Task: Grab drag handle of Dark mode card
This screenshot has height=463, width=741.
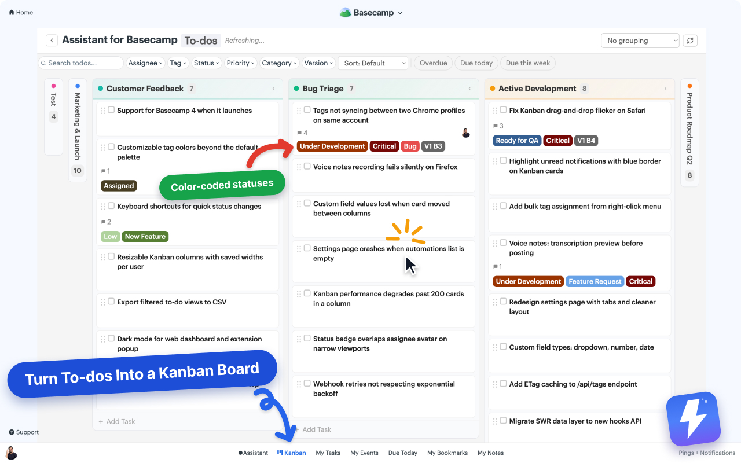Action: 103,339
